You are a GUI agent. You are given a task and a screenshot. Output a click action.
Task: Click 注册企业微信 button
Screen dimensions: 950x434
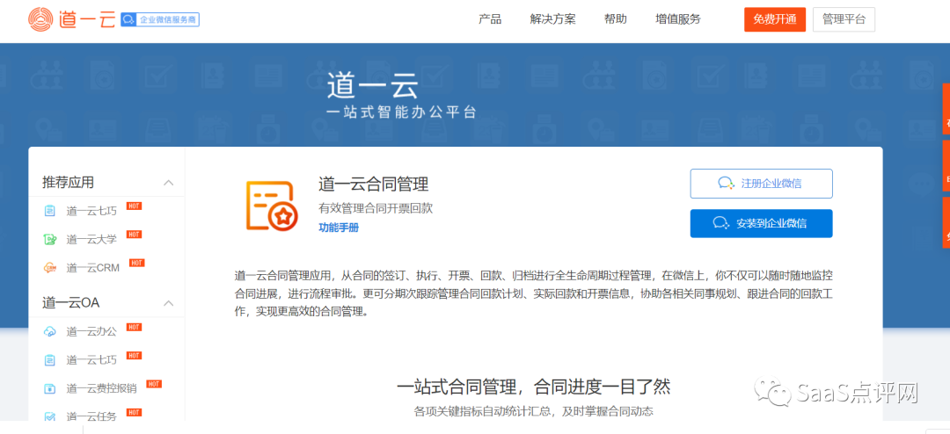point(761,184)
